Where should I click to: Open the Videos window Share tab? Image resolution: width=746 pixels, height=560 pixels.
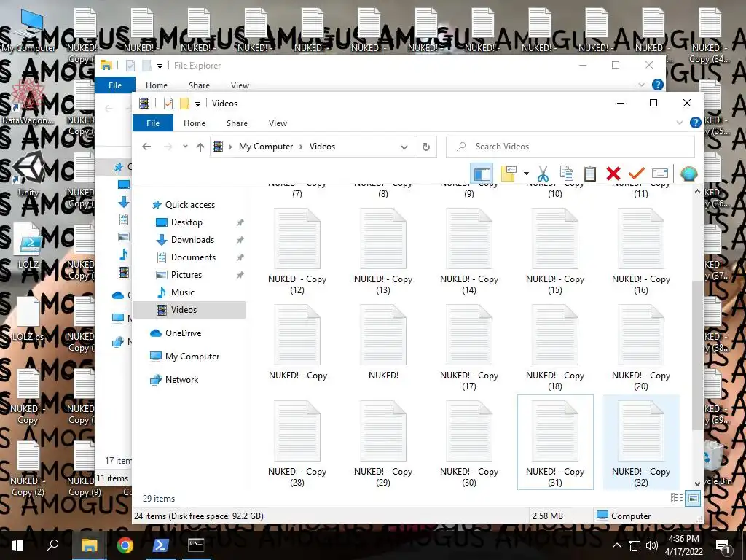tap(237, 122)
